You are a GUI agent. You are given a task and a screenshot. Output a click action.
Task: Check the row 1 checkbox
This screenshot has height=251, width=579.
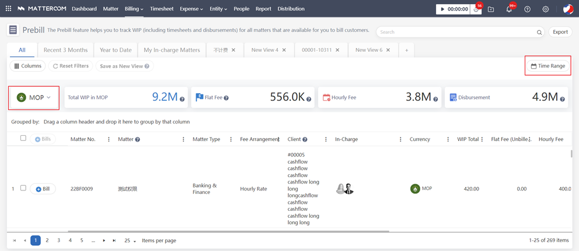[x=23, y=188]
